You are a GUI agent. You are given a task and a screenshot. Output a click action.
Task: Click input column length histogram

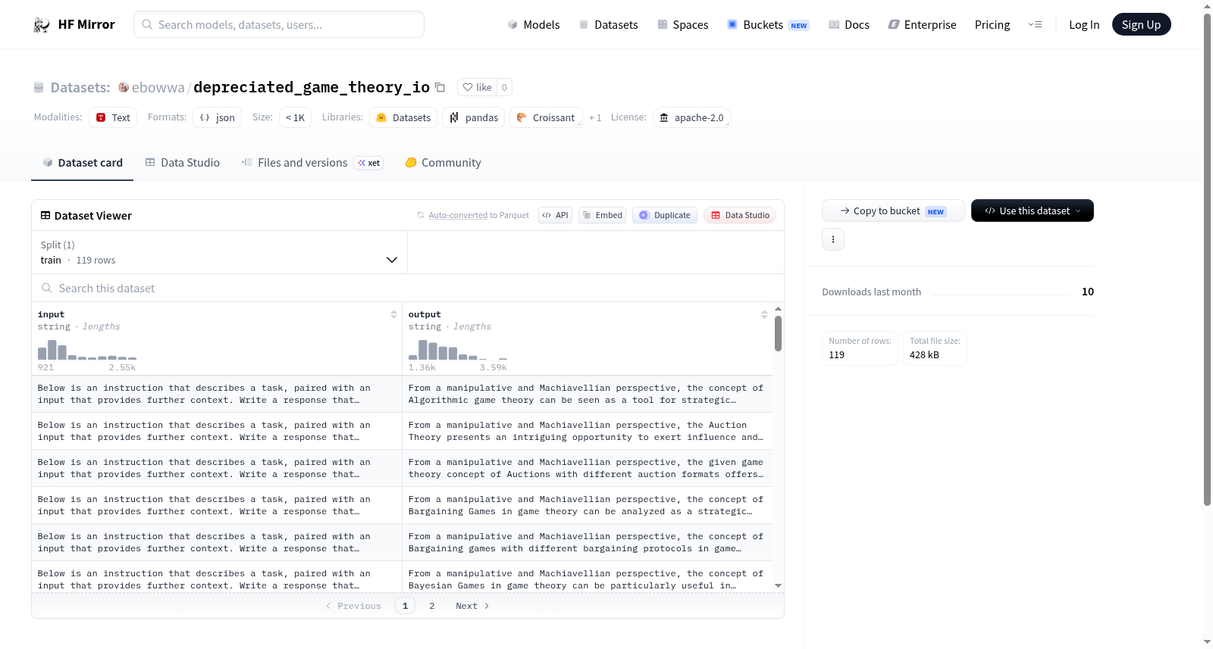coord(87,350)
